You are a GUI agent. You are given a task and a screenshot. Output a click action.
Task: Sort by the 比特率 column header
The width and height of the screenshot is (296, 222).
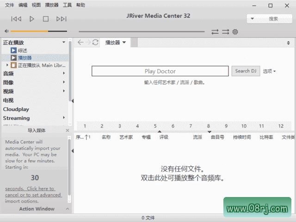[266, 137]
